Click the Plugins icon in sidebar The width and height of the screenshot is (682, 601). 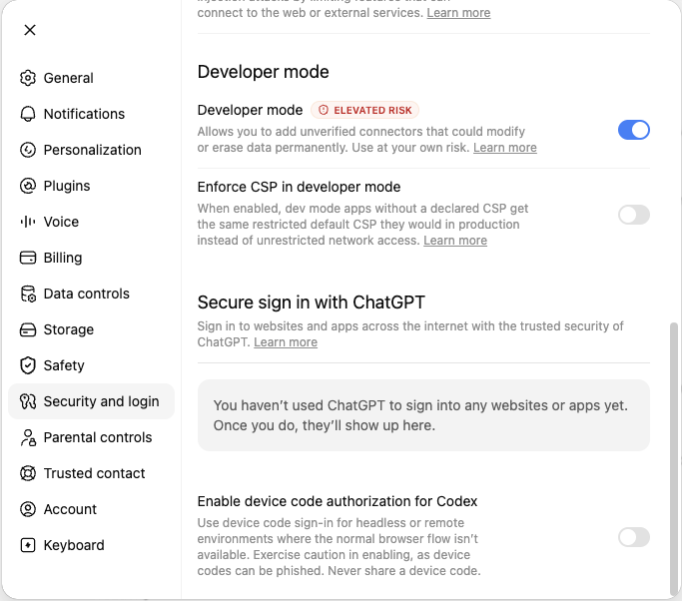coord(28,186)
